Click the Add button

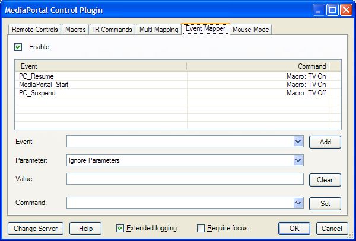325,142
